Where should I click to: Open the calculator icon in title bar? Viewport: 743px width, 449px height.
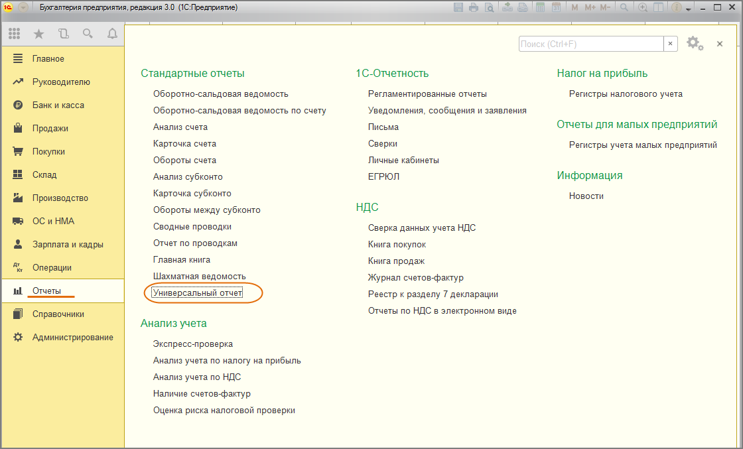pyautogui.click(x=541, y=8)
